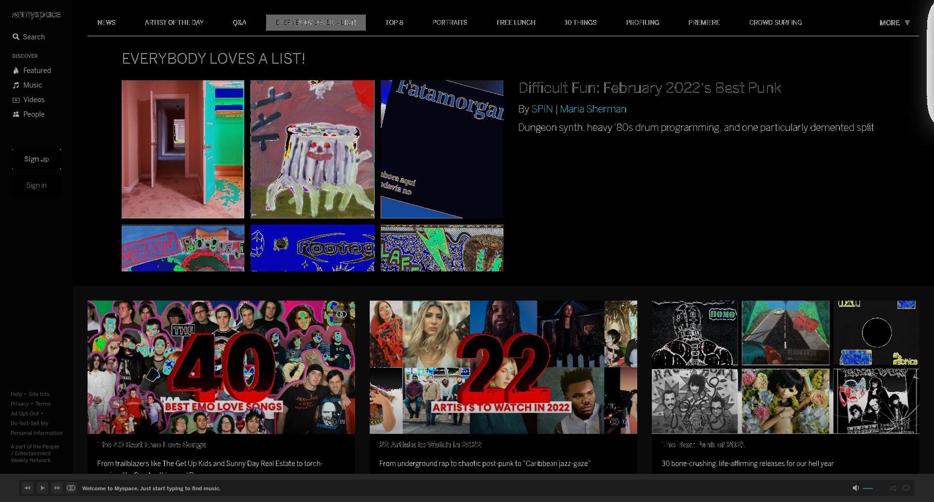Click '30 bone-crushing, life-affirming releases' text
Viewport: 934px width, 502px height.
[748, 464]
